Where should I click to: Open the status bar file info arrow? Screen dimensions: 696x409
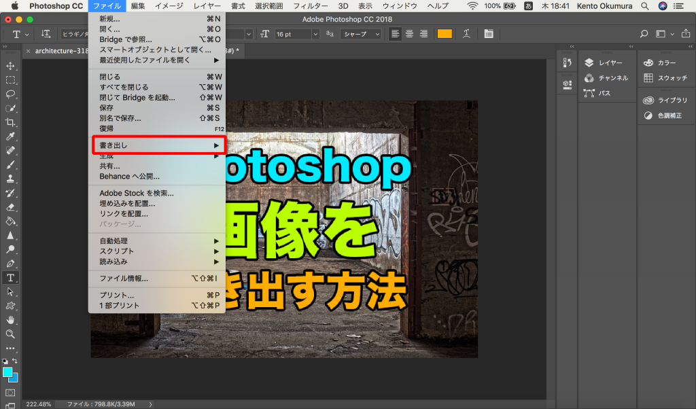[150, 404]
